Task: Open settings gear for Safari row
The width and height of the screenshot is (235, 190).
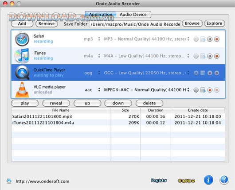Action: (x=196, y=39)
